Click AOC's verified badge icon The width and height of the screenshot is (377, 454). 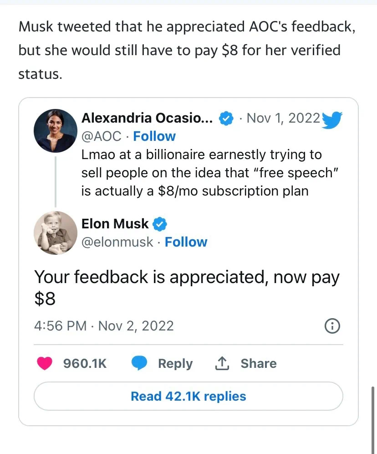[x=226, y=118]
